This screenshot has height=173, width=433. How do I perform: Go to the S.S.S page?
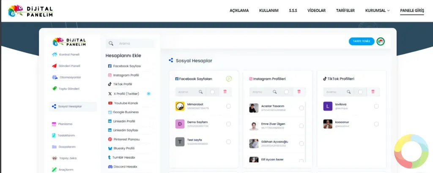pos(293,11)
